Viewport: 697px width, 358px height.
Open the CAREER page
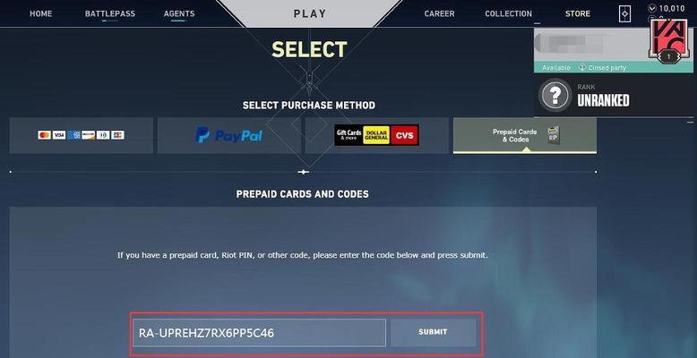pos(439,13)
